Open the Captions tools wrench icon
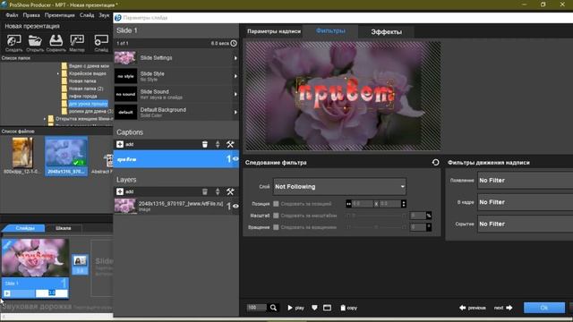 (230, 144)
